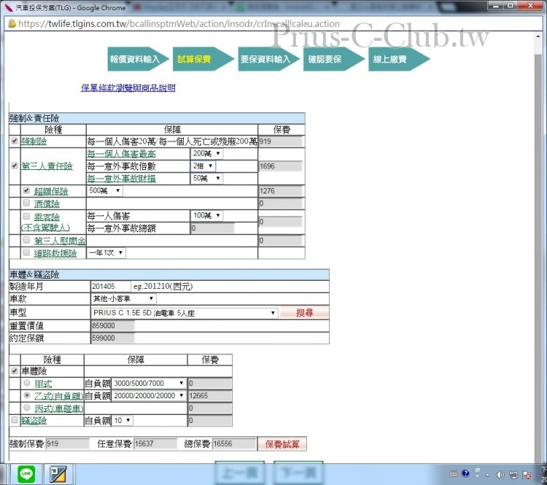
Task: Open the 酒償險 link
Action: (47, 203)
